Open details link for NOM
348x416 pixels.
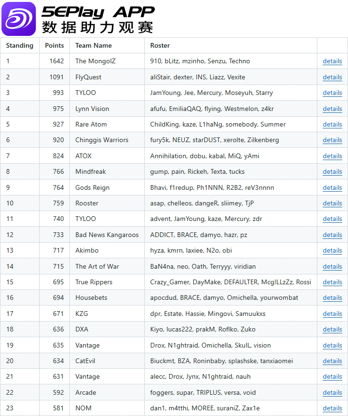click(332, 408)
